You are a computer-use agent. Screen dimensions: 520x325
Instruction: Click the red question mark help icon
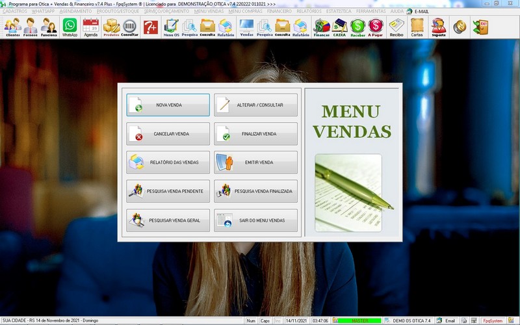tap(151, 27)
